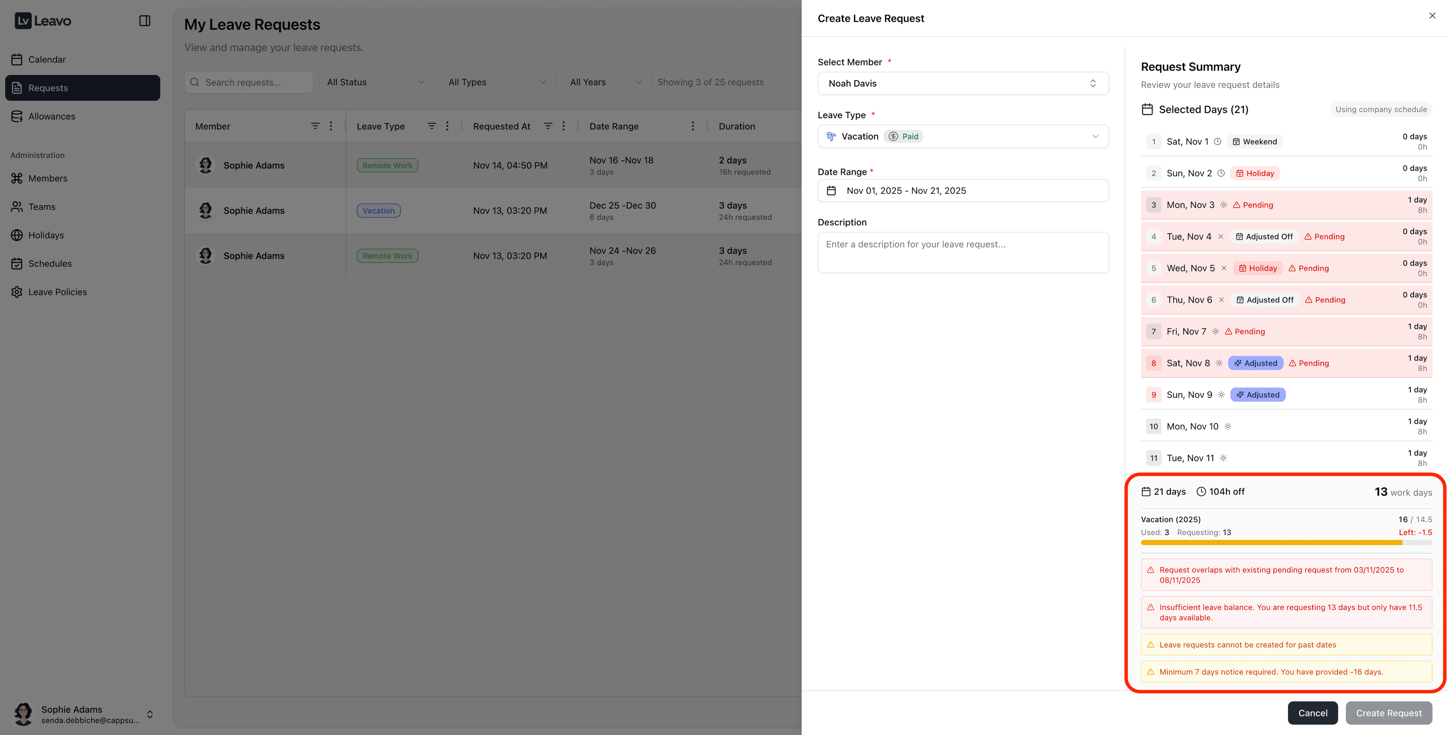Click the Member column filter icon
Image resolution: width=1448 pixels, height=735 pixels.
[315, 126]
